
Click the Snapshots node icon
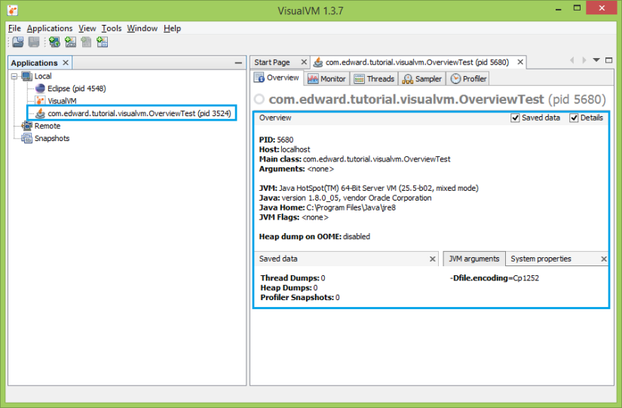(27, 138)
